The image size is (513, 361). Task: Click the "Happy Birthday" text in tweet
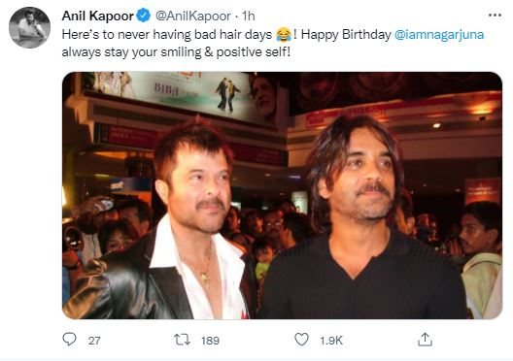coord(346,35)
